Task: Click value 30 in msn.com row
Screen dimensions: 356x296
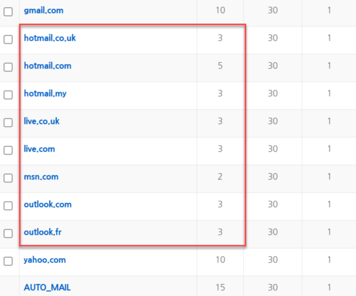Action: (x=273, y=177)
